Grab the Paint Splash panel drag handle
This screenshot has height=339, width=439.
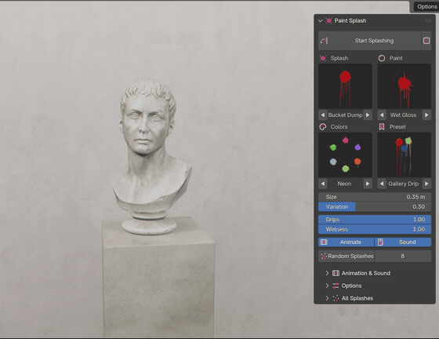coord(428,20)
